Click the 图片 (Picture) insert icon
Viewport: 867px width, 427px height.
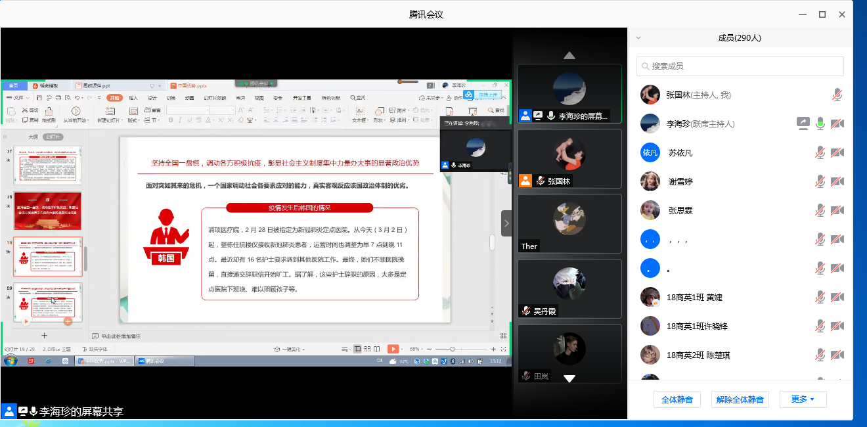point(399,109)
